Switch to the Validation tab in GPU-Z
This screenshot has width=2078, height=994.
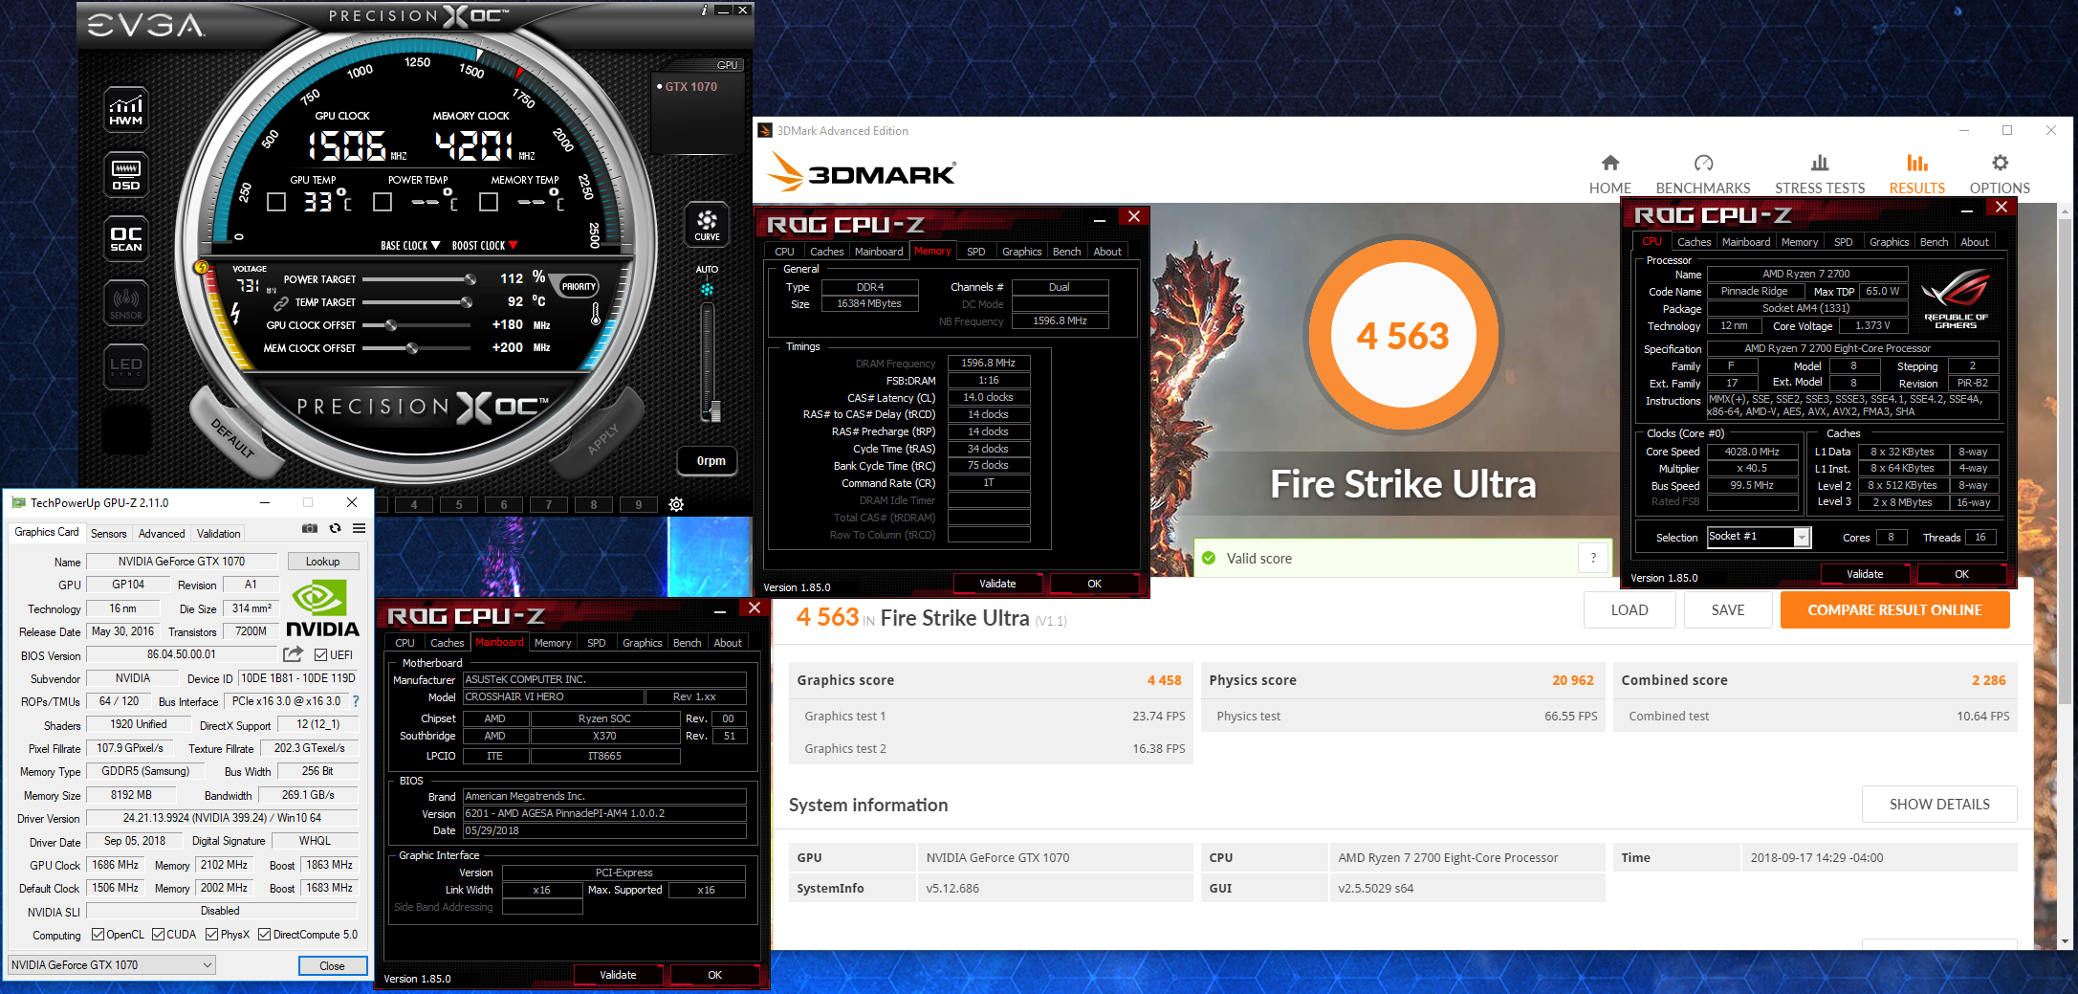(x=219, y=534)
